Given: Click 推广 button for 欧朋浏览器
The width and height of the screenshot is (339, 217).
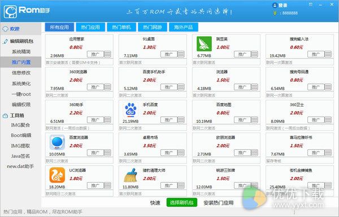Looking at the screenshot, I should tap(242, 153).
